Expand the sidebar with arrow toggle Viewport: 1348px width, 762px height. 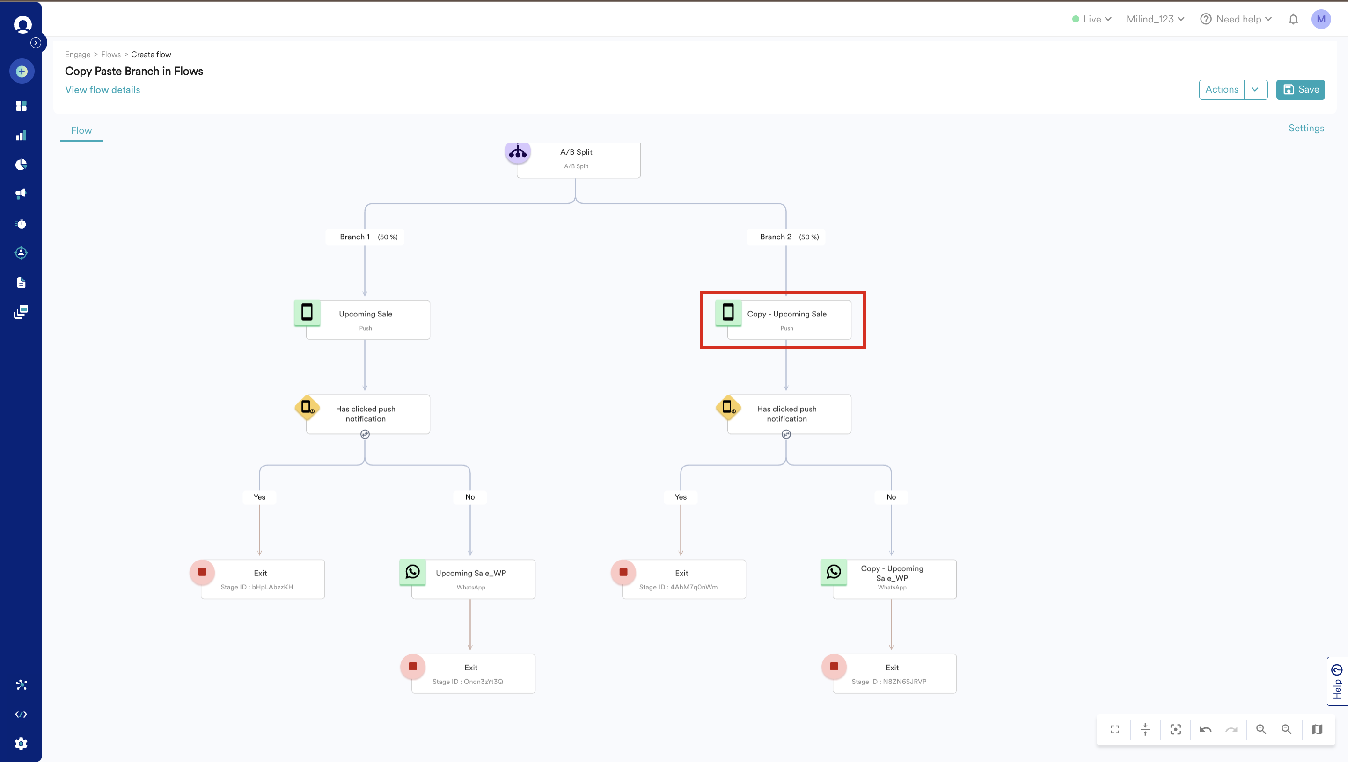pyautogui.click(x=36, y=43)
